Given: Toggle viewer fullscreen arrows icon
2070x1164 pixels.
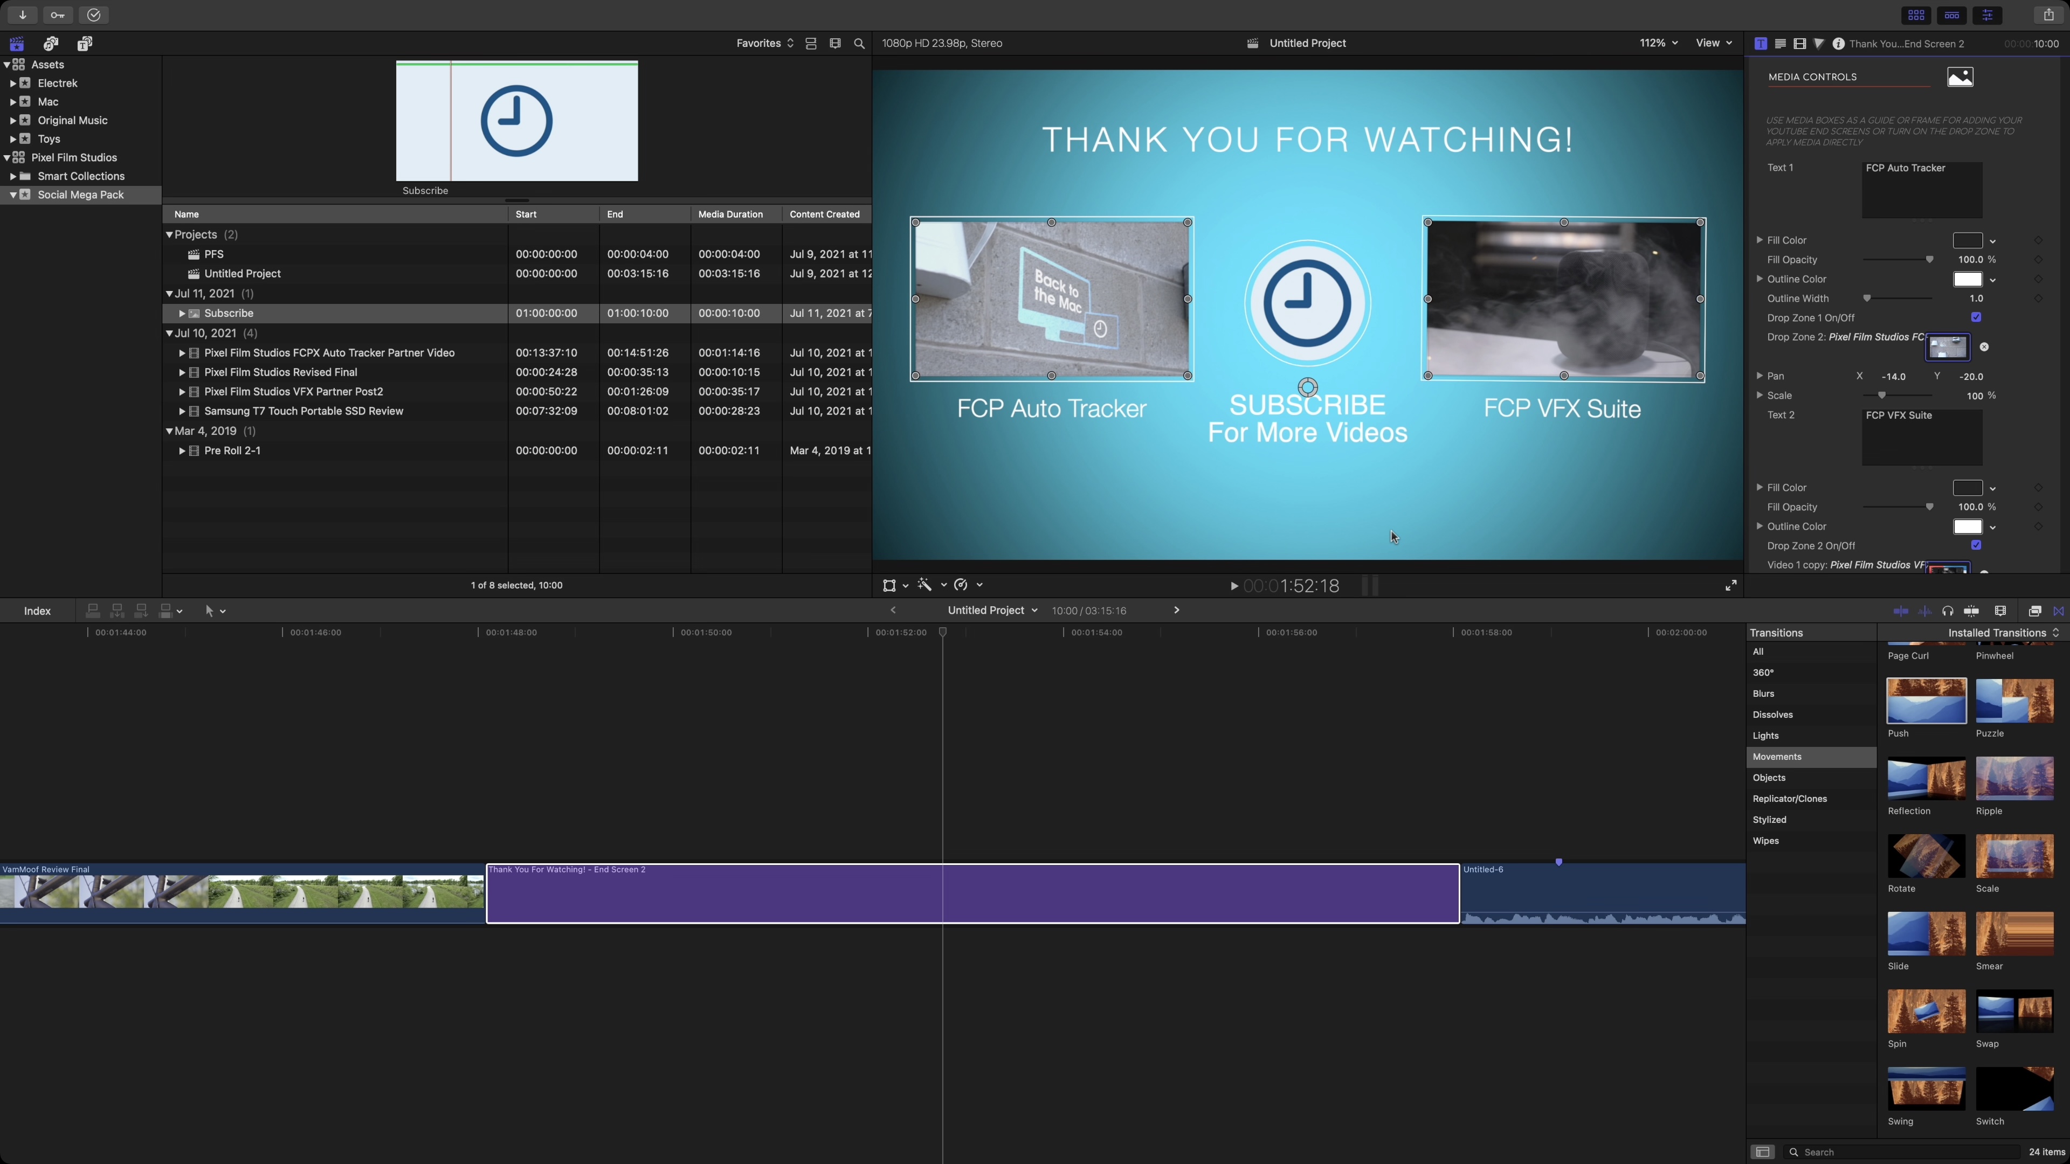Looking at the screenshot, I should (x=1730, y=586).
